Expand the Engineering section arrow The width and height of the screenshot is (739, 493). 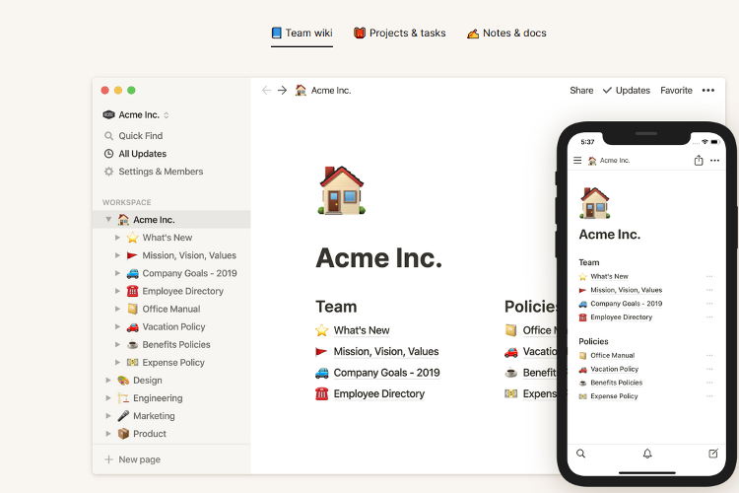pos(108,398)
